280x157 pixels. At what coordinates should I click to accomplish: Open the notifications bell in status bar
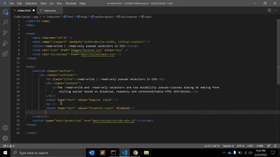tap(275, 146)
